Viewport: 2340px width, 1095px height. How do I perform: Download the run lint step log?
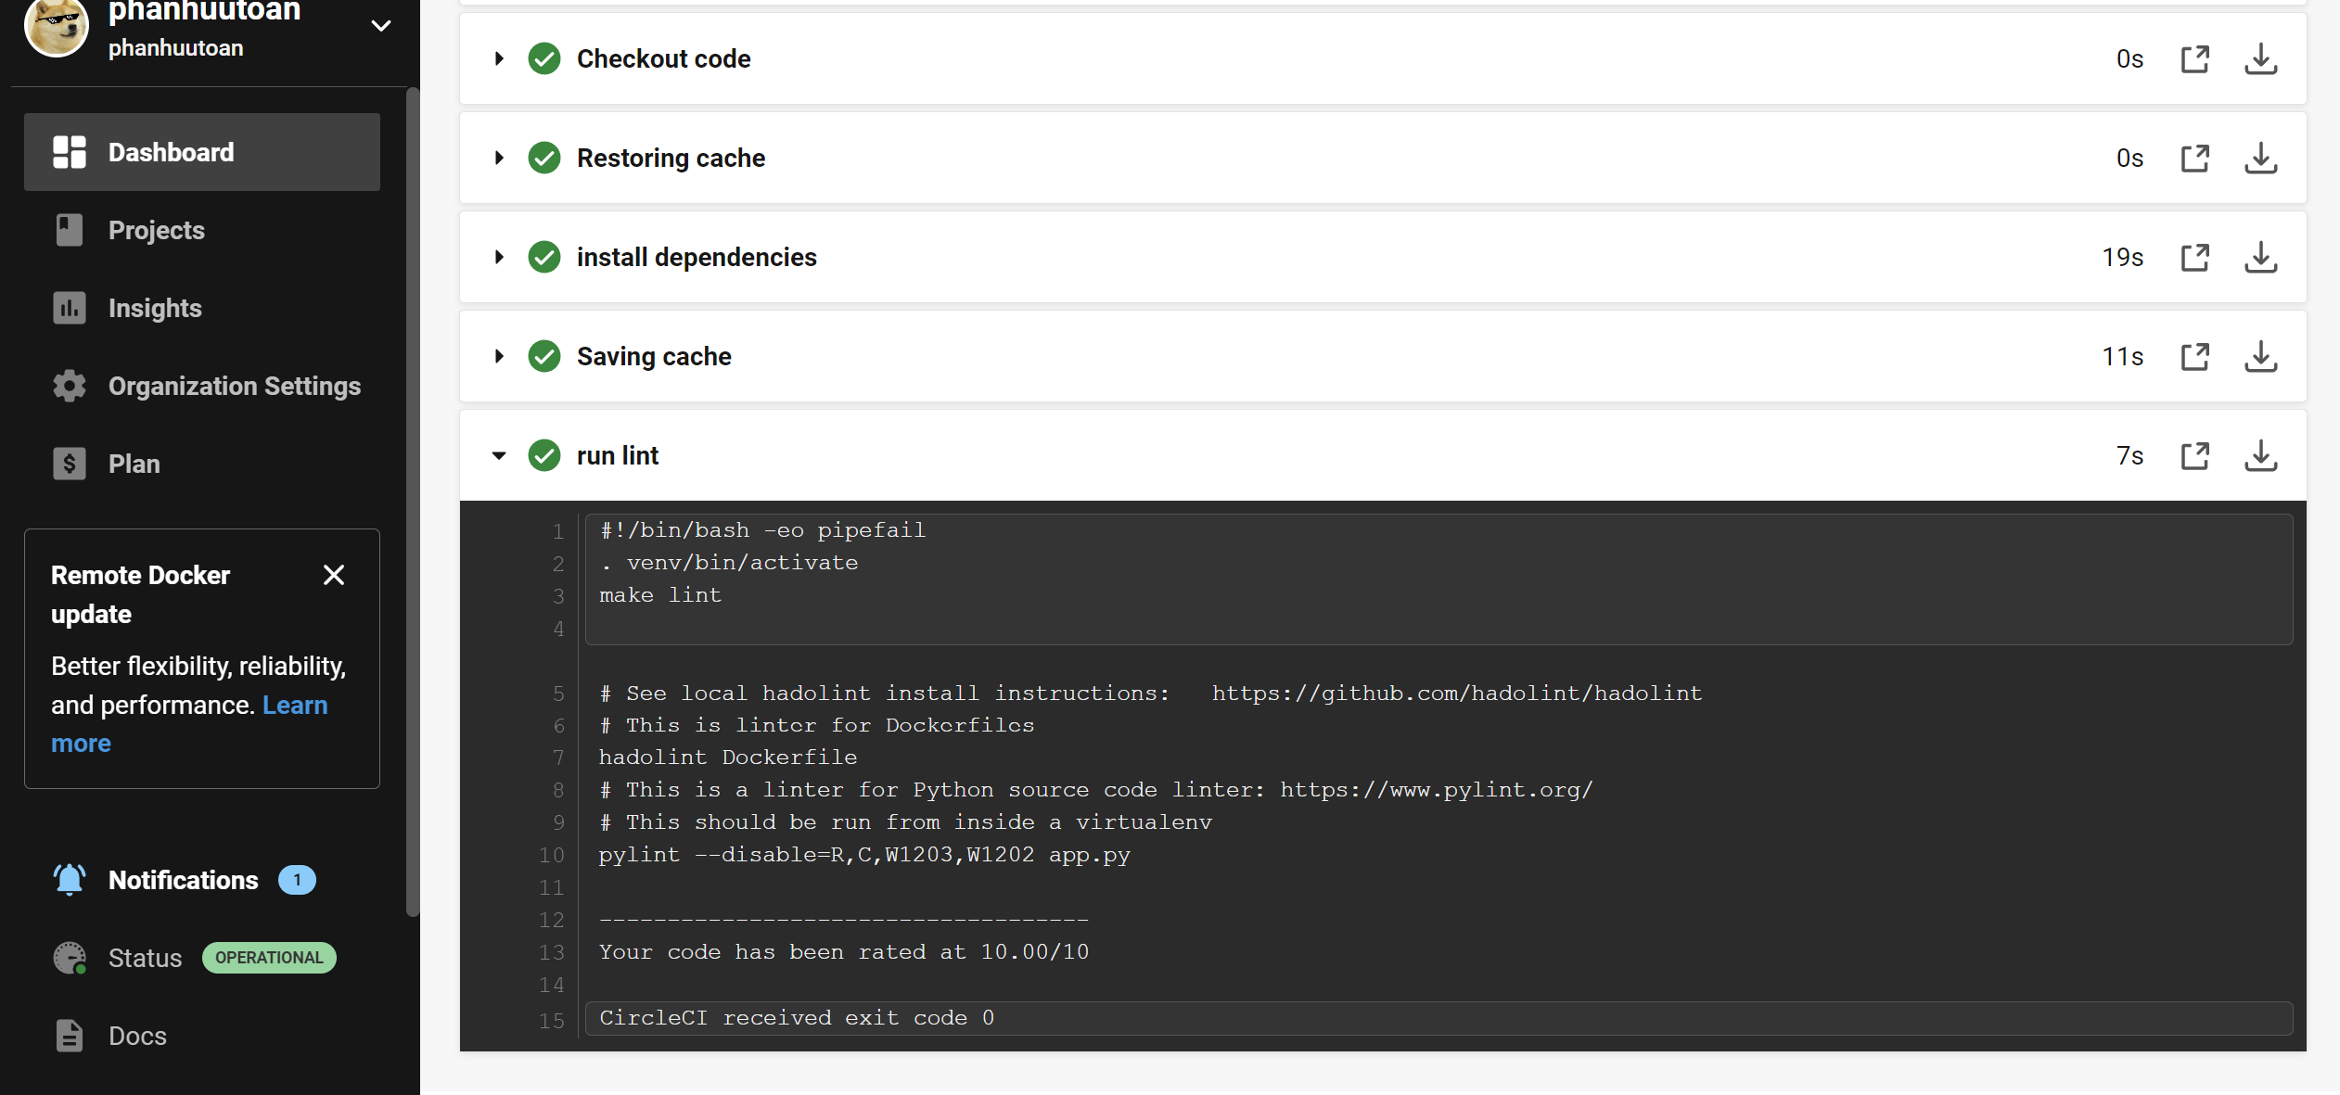click(x=2260, y=456)
